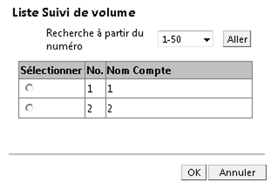This screenshot has height=189, width=271.
Task: Click the 1-50 text in the combo box
Action: pyautogui.click(x=171, y=39)
